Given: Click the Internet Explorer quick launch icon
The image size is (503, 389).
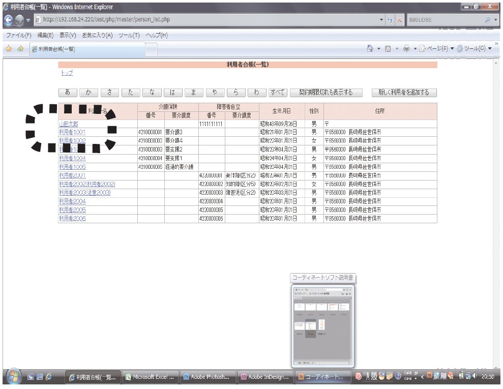Looking at the screenshot, I should pyautogui.click(x=49, y=377).
